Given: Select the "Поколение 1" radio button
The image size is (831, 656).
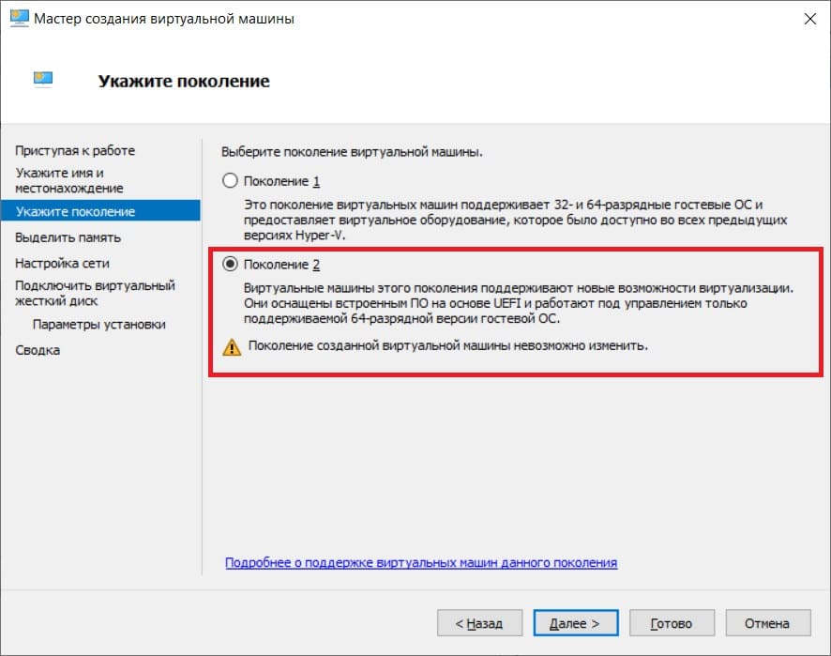Looking at the screenshot, I should pyautogui.click(x=228, y=178).
